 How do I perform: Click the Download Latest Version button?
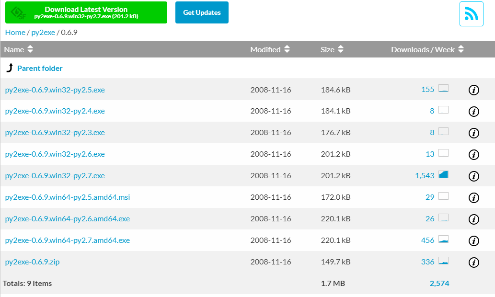click(x=86, y=12)
